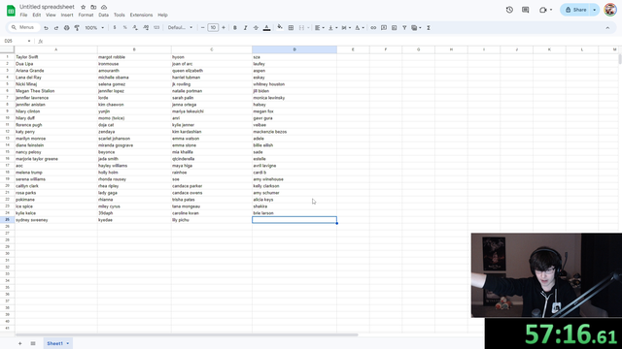Viewport: 622px width, 349px height.
Task: Click decrease decimal places icon
Action: pos(135,28)
